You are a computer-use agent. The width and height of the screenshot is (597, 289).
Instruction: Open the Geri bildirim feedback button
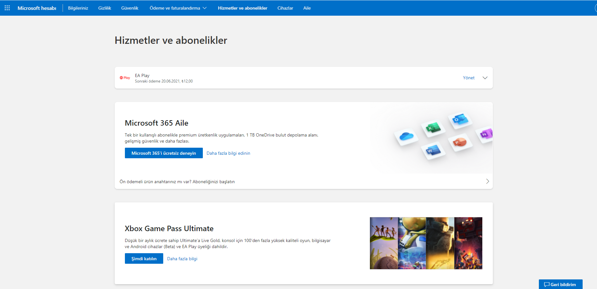[x=561, y=284]
